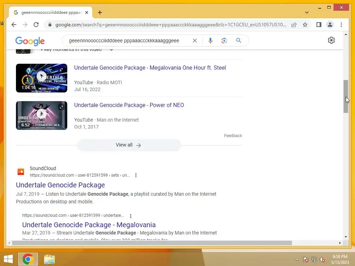
Task: Open Undertale Genocide Package - Megalovania result
Action: click(89, 225)
